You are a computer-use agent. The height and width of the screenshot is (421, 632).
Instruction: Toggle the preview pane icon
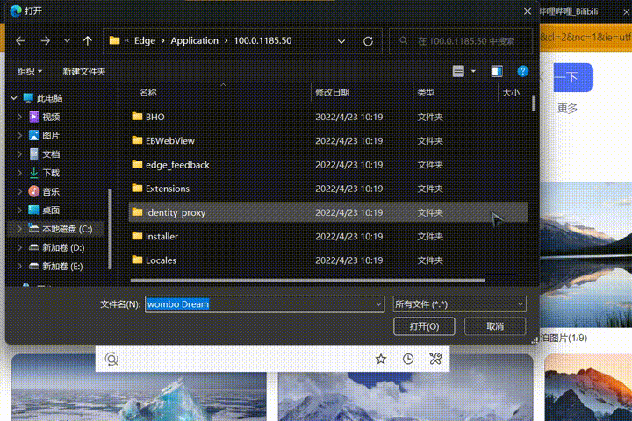click(498, 71)
